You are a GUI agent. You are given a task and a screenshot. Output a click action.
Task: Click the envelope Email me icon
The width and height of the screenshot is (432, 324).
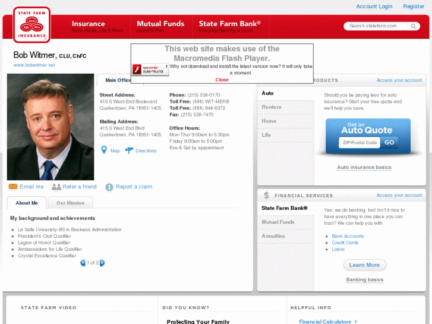13,187
